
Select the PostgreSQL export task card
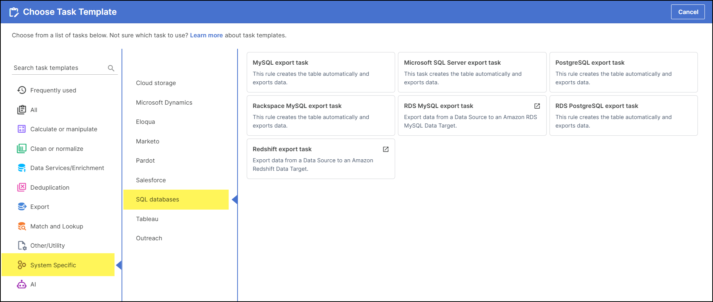[624, 72]
